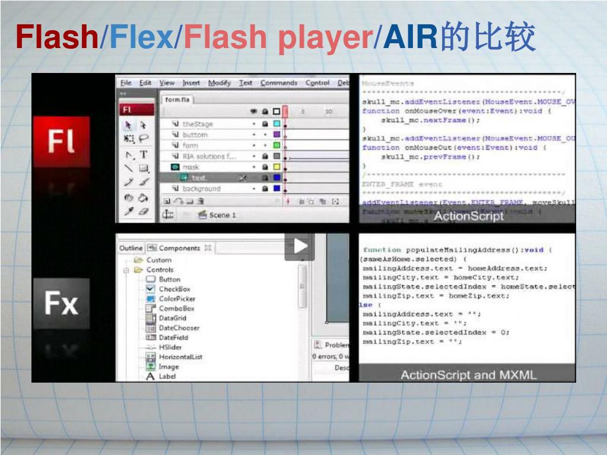The width and height of the screenshot is (607, 455).
Task: Select the Rectangle tool
Action: (144, 168)
